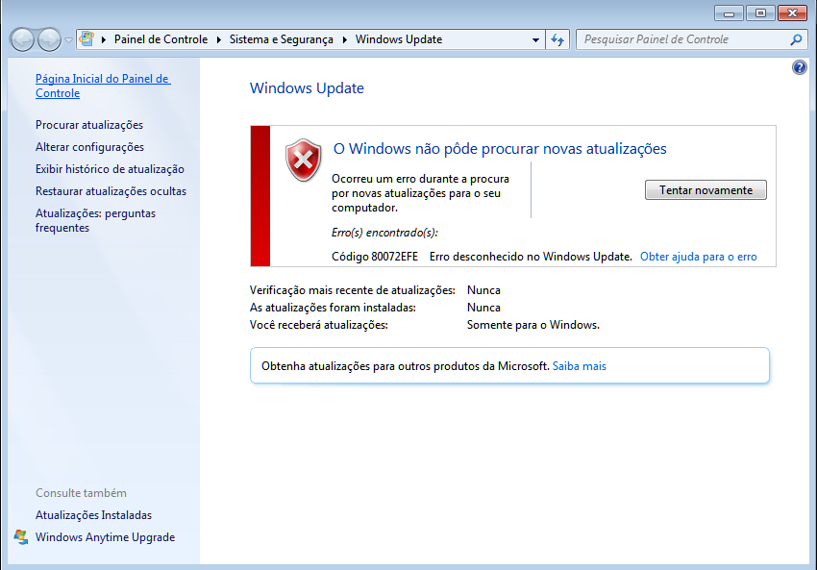
Task: Click Restaurar atualizações ocultas
Action: (x=111, y=191)
